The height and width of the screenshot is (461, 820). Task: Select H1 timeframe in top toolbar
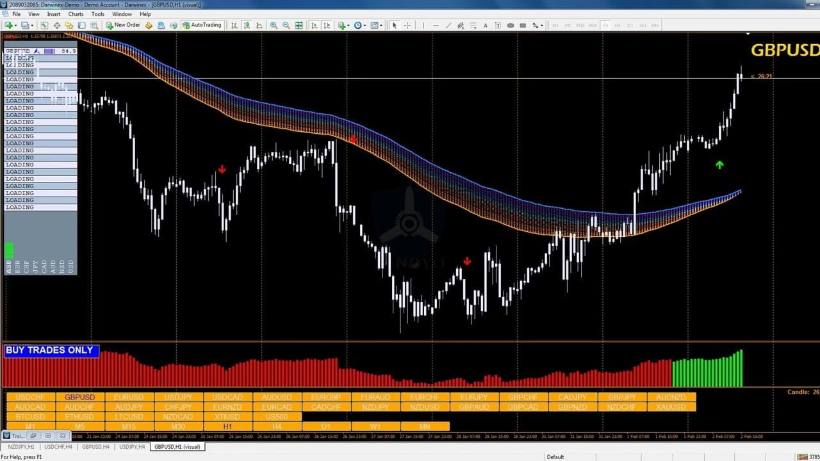coord(606,25)
